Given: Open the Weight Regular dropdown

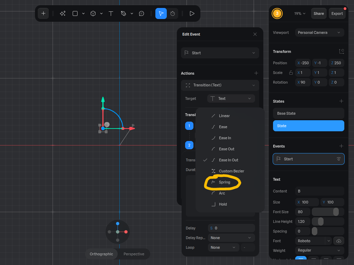Looking at the screenshot, I should [319, 250].
